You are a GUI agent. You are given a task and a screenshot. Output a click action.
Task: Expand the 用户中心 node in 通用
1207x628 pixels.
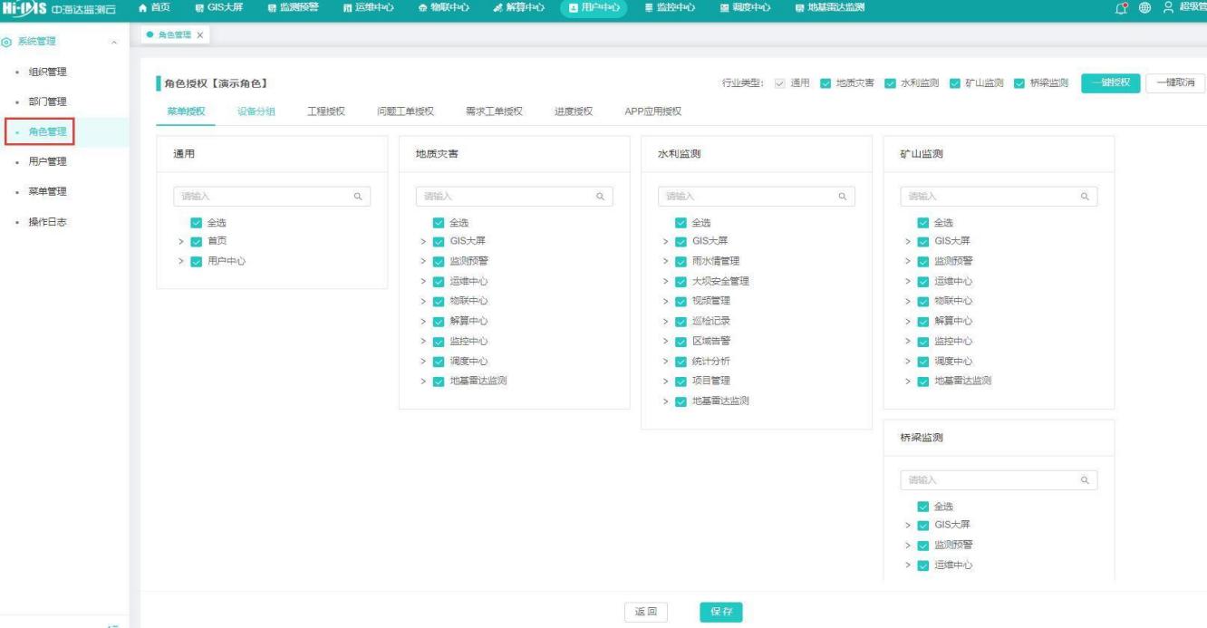click(x=181, y=261)
